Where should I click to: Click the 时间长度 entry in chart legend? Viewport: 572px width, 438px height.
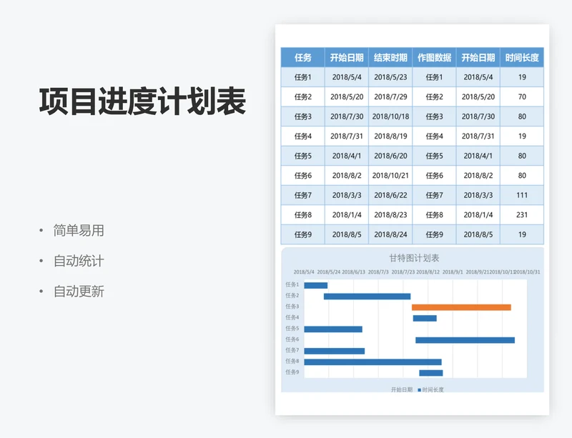click(x=431, y=390)
